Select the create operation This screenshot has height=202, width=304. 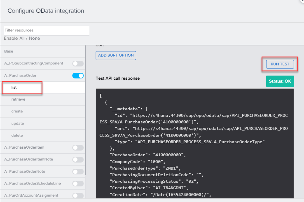(x=17, y=111)
